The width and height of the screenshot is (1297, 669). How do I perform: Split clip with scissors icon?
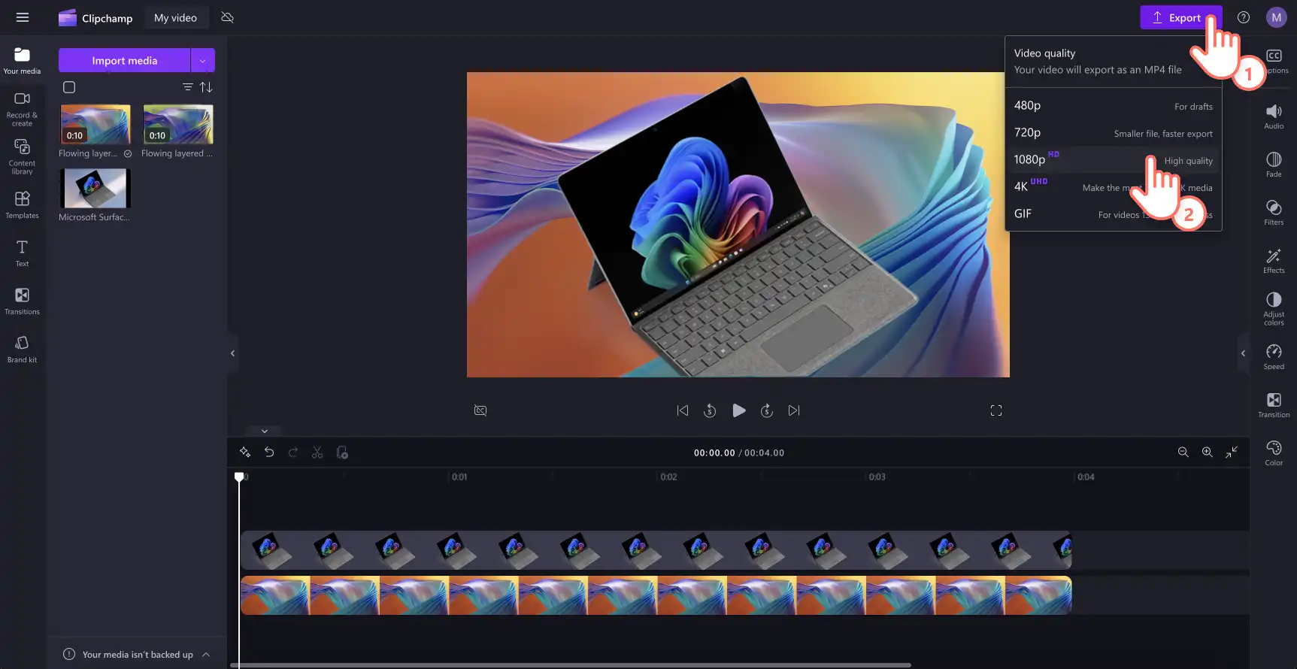[317, 453]
